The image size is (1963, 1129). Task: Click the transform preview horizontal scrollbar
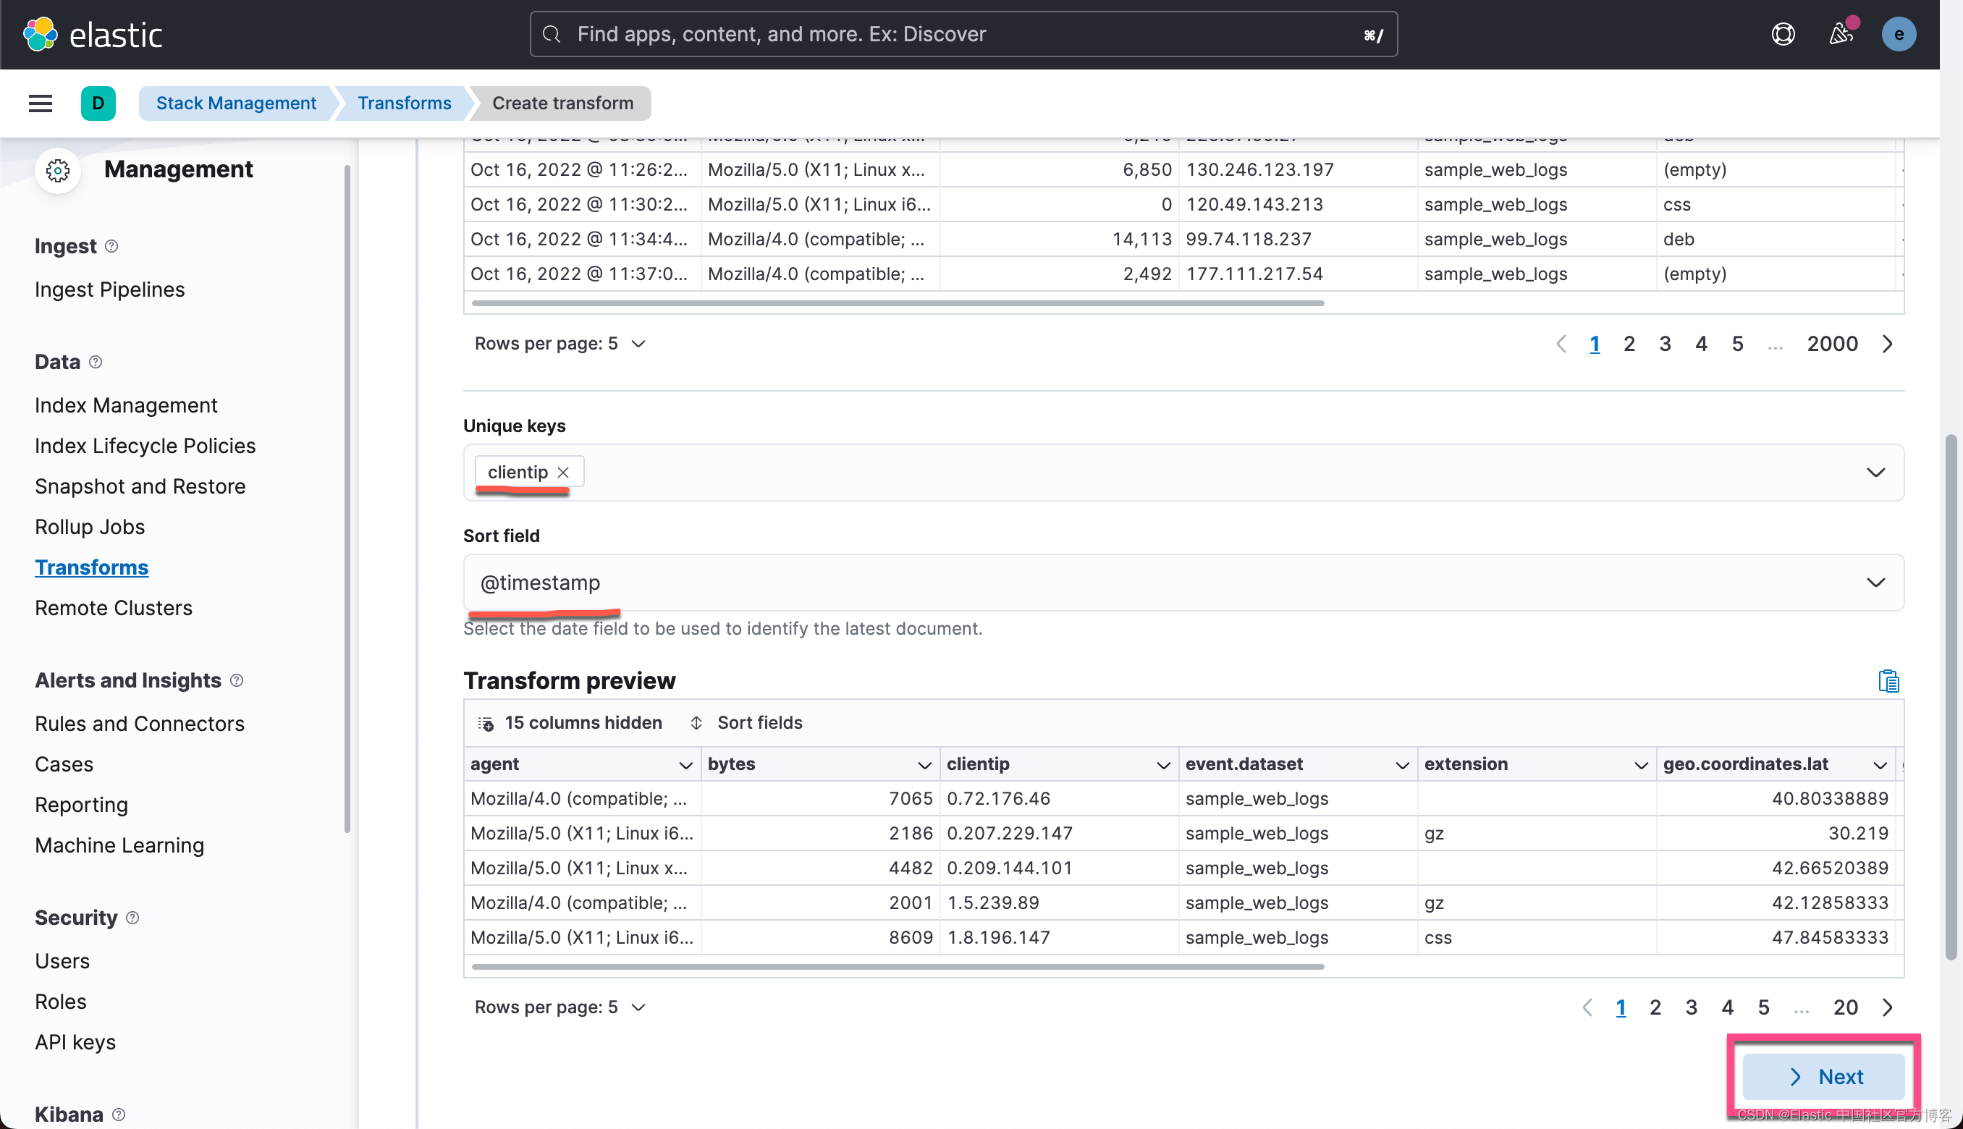coord(897,967)
